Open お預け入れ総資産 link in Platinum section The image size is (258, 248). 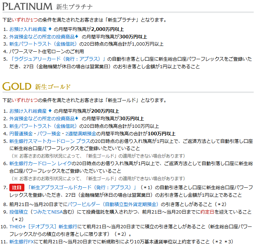point(28,29)
